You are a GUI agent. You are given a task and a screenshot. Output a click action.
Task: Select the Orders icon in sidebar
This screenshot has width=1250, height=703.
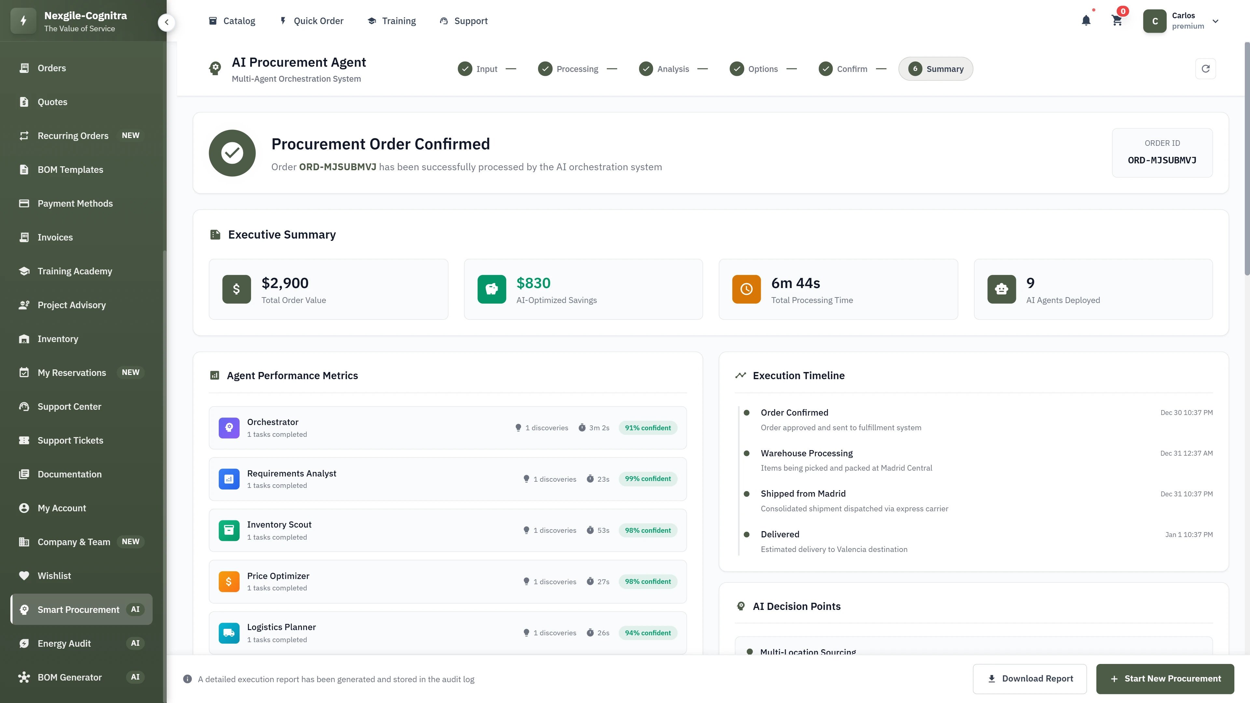coord(25,68)
